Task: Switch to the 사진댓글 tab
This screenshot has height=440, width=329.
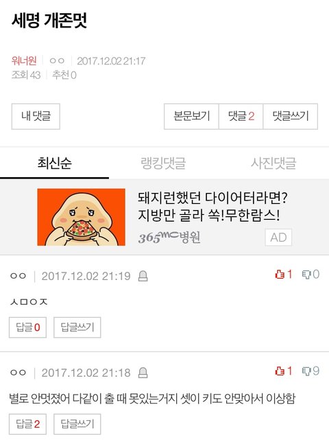Action: pos(273,163)
